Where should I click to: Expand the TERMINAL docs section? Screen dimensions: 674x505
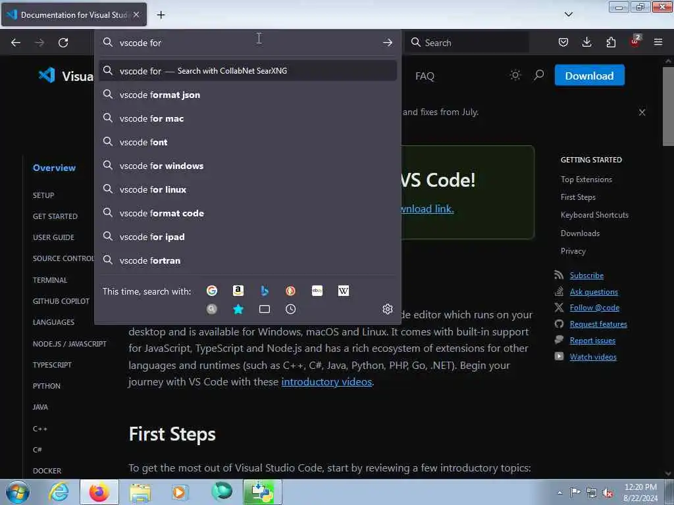click(50, 280)
